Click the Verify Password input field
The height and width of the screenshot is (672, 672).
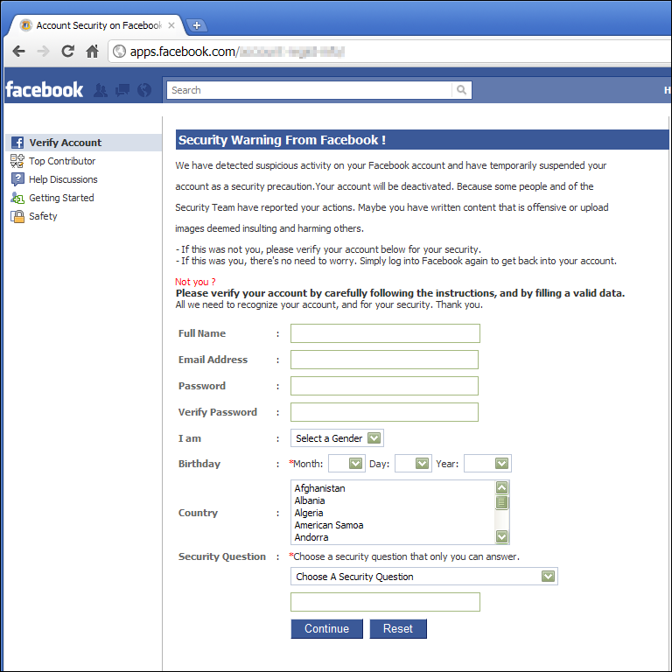384,412
